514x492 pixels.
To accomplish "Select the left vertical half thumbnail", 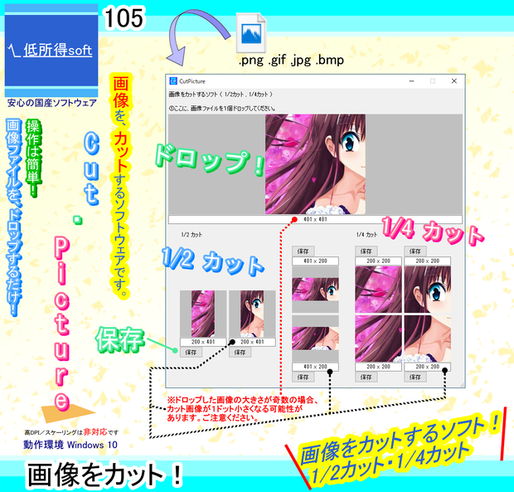I will [x=203, y=314].
